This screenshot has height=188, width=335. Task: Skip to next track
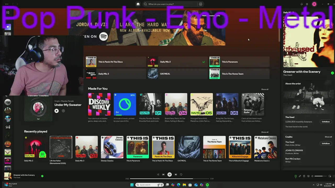click(x=176, y=174)
